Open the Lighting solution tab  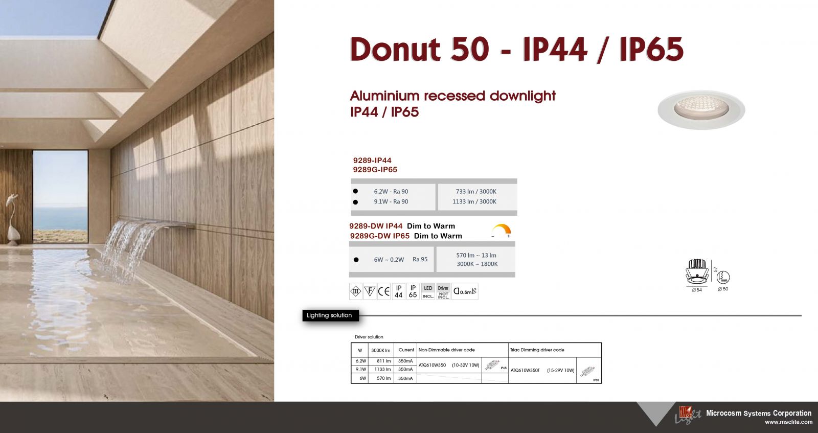point(330,315)
